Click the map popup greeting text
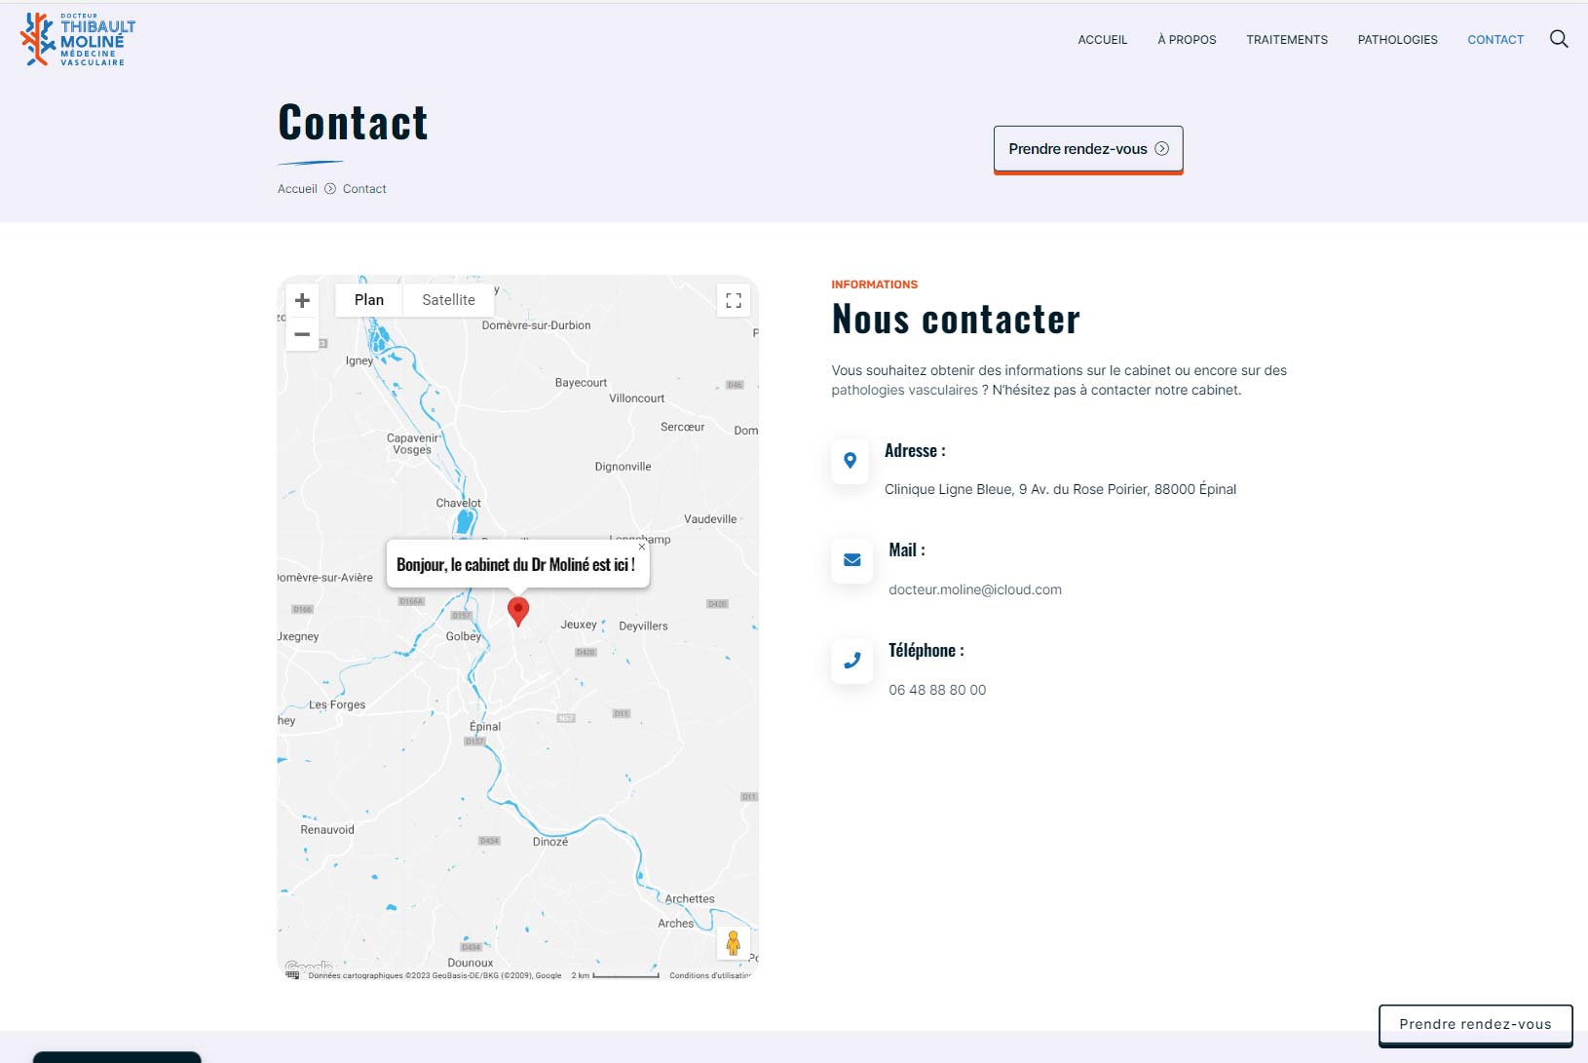The width and height of the screenshot is (1588, 1063). (515, 565)
